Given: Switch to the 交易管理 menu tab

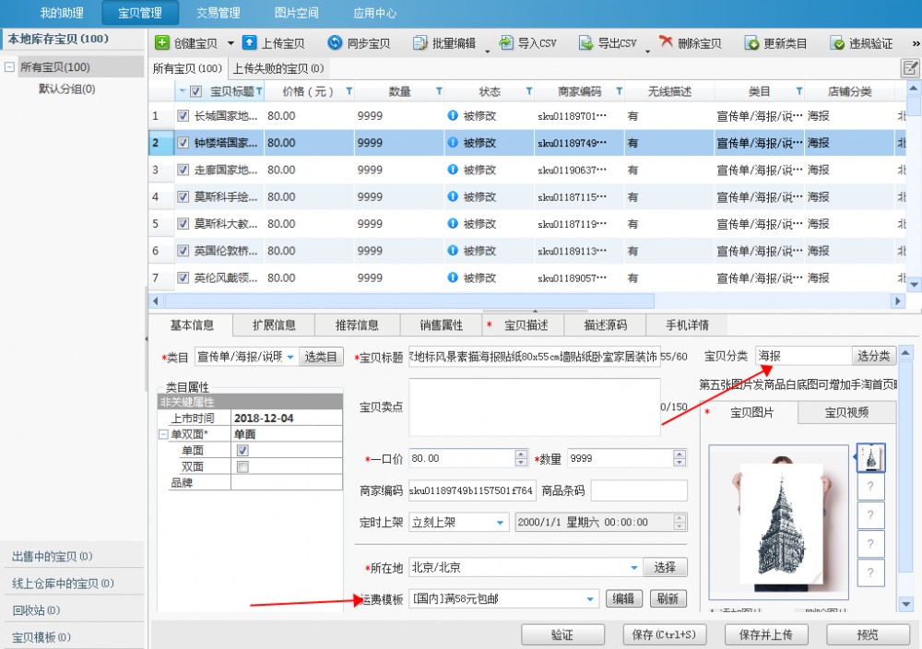Looking at the screenshot, I should [218, 13].
